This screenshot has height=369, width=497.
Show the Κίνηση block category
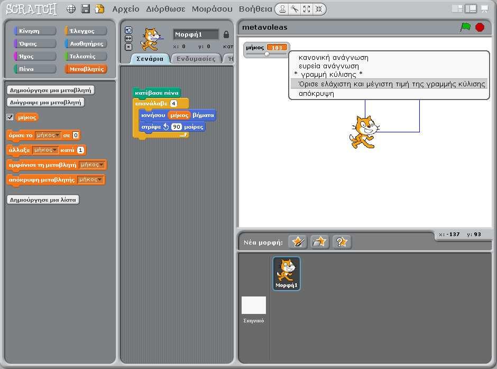coord(35,31)
